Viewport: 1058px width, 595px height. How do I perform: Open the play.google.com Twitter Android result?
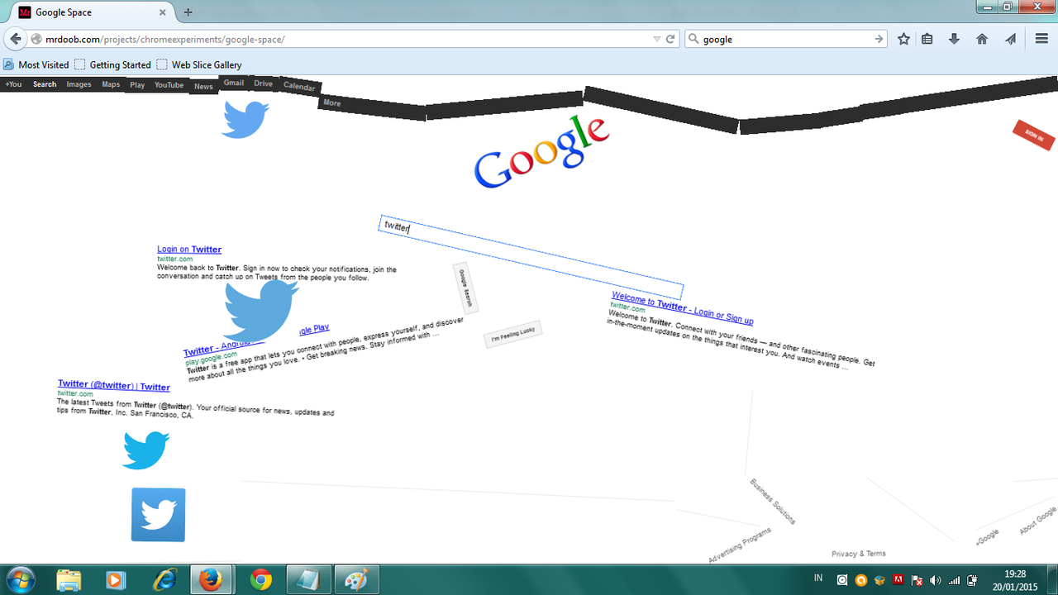[256, 339]
